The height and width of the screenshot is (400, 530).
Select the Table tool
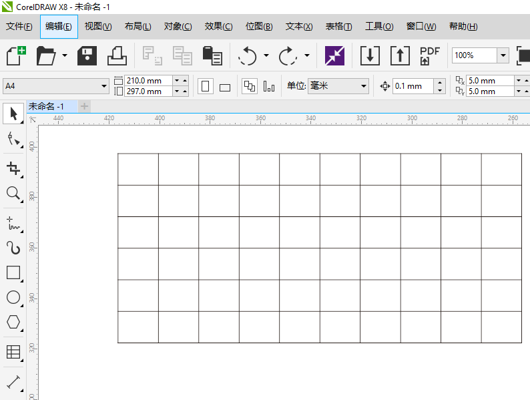click(13, 351)
